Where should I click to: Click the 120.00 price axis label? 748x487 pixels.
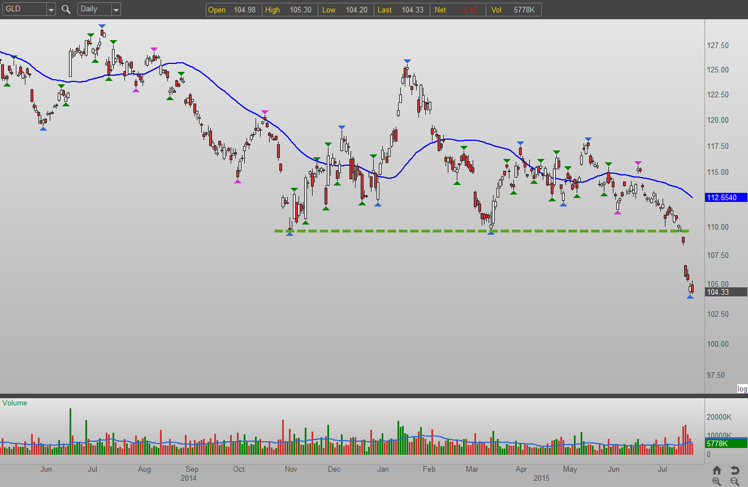717,120
